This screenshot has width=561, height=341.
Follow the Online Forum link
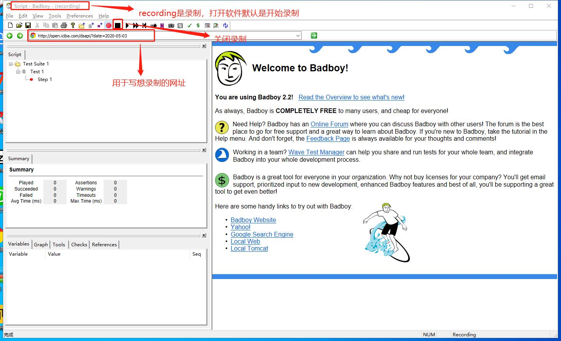(x=329, y=124)
